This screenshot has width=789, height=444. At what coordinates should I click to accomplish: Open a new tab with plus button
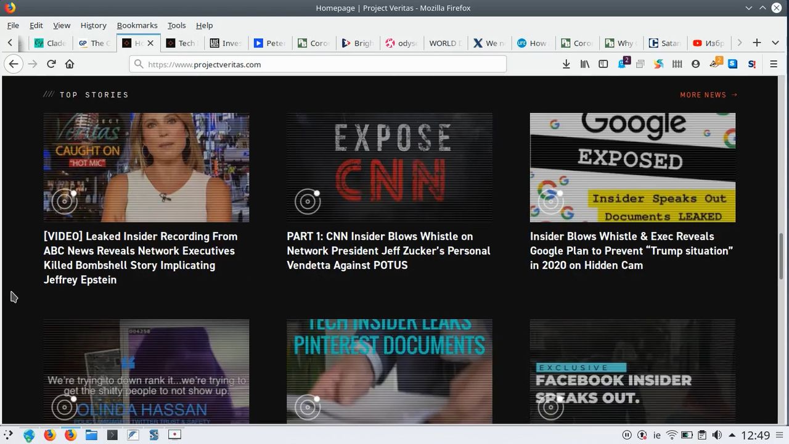coord(757,43)
